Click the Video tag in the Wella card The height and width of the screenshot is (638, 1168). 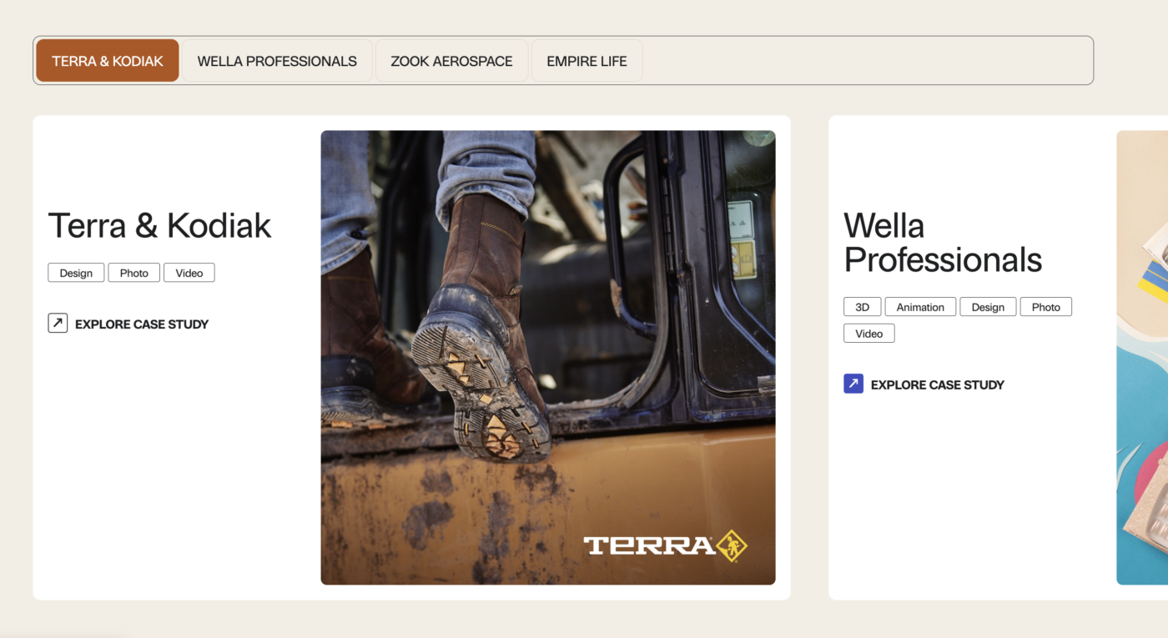[869, 334]
